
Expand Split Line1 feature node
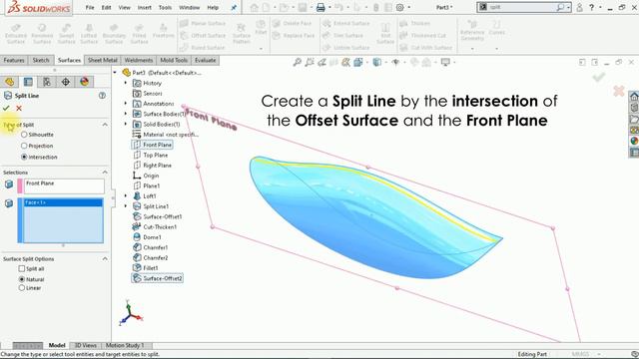tap(126, 206)
